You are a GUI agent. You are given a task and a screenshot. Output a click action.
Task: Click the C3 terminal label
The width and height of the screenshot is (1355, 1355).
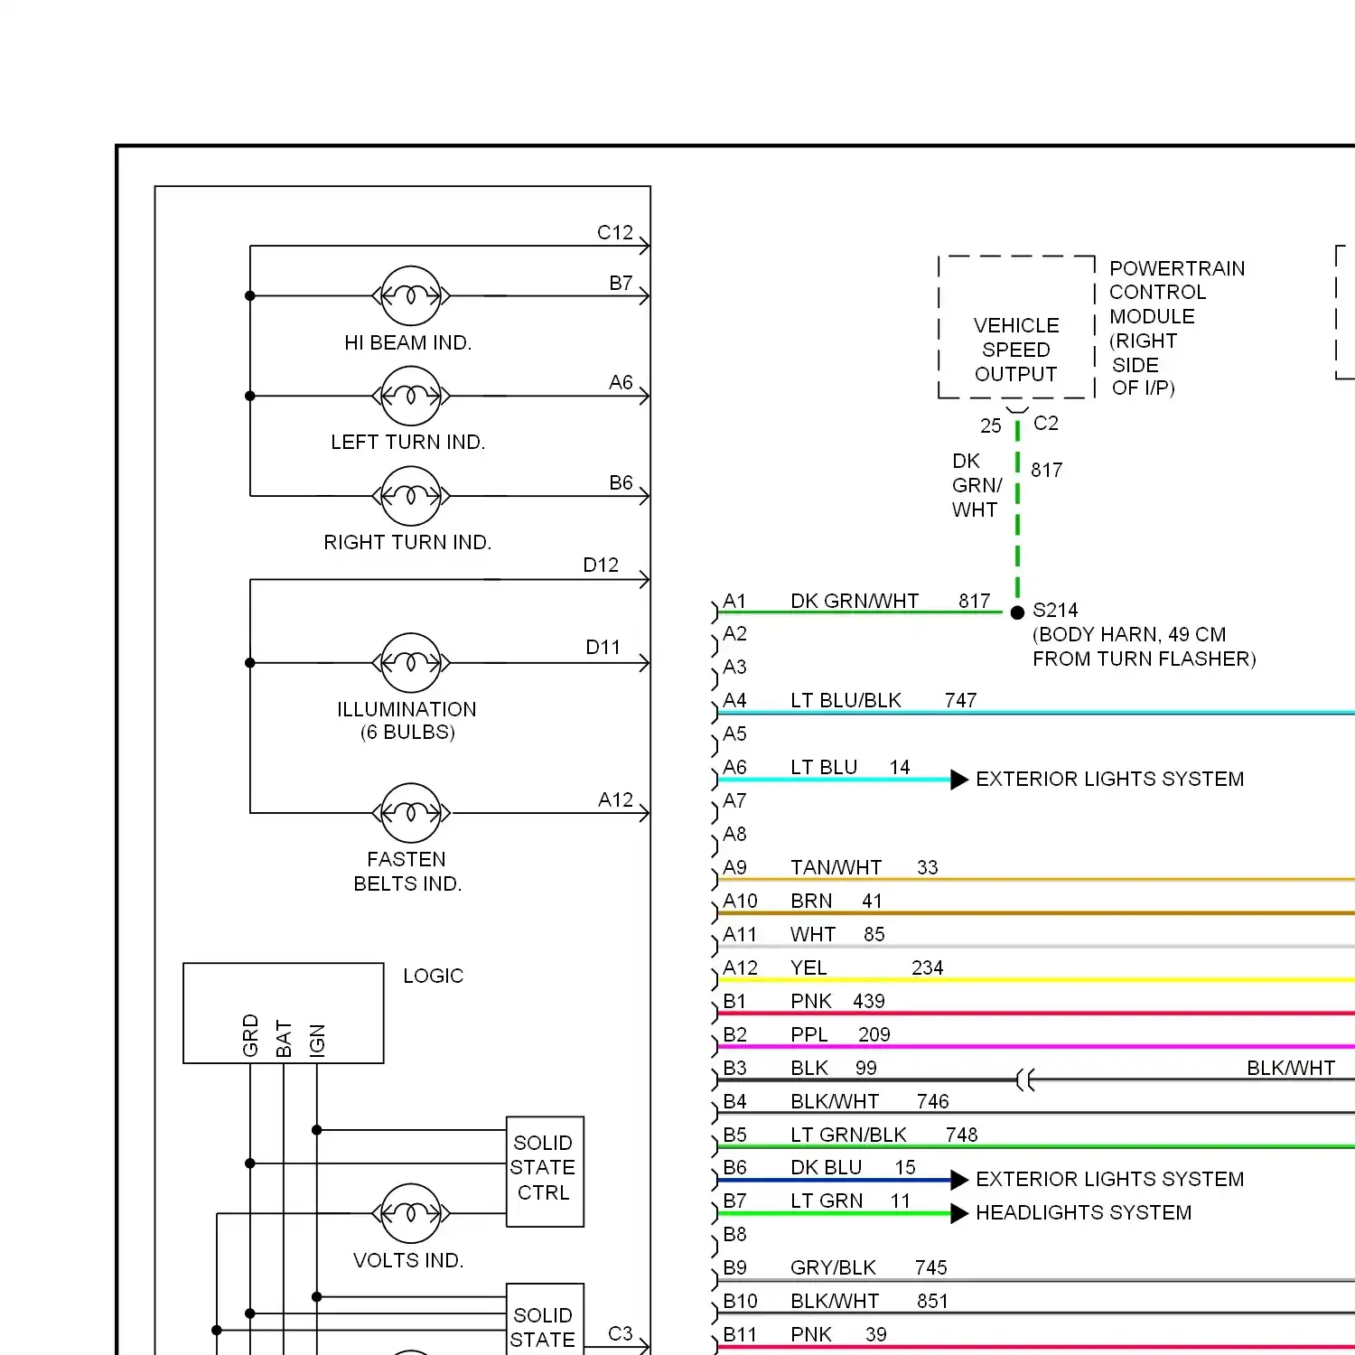[x=621, y=1334]
